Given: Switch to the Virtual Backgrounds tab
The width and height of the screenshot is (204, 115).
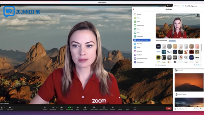Looking at the screenshot, I should 161,41.
